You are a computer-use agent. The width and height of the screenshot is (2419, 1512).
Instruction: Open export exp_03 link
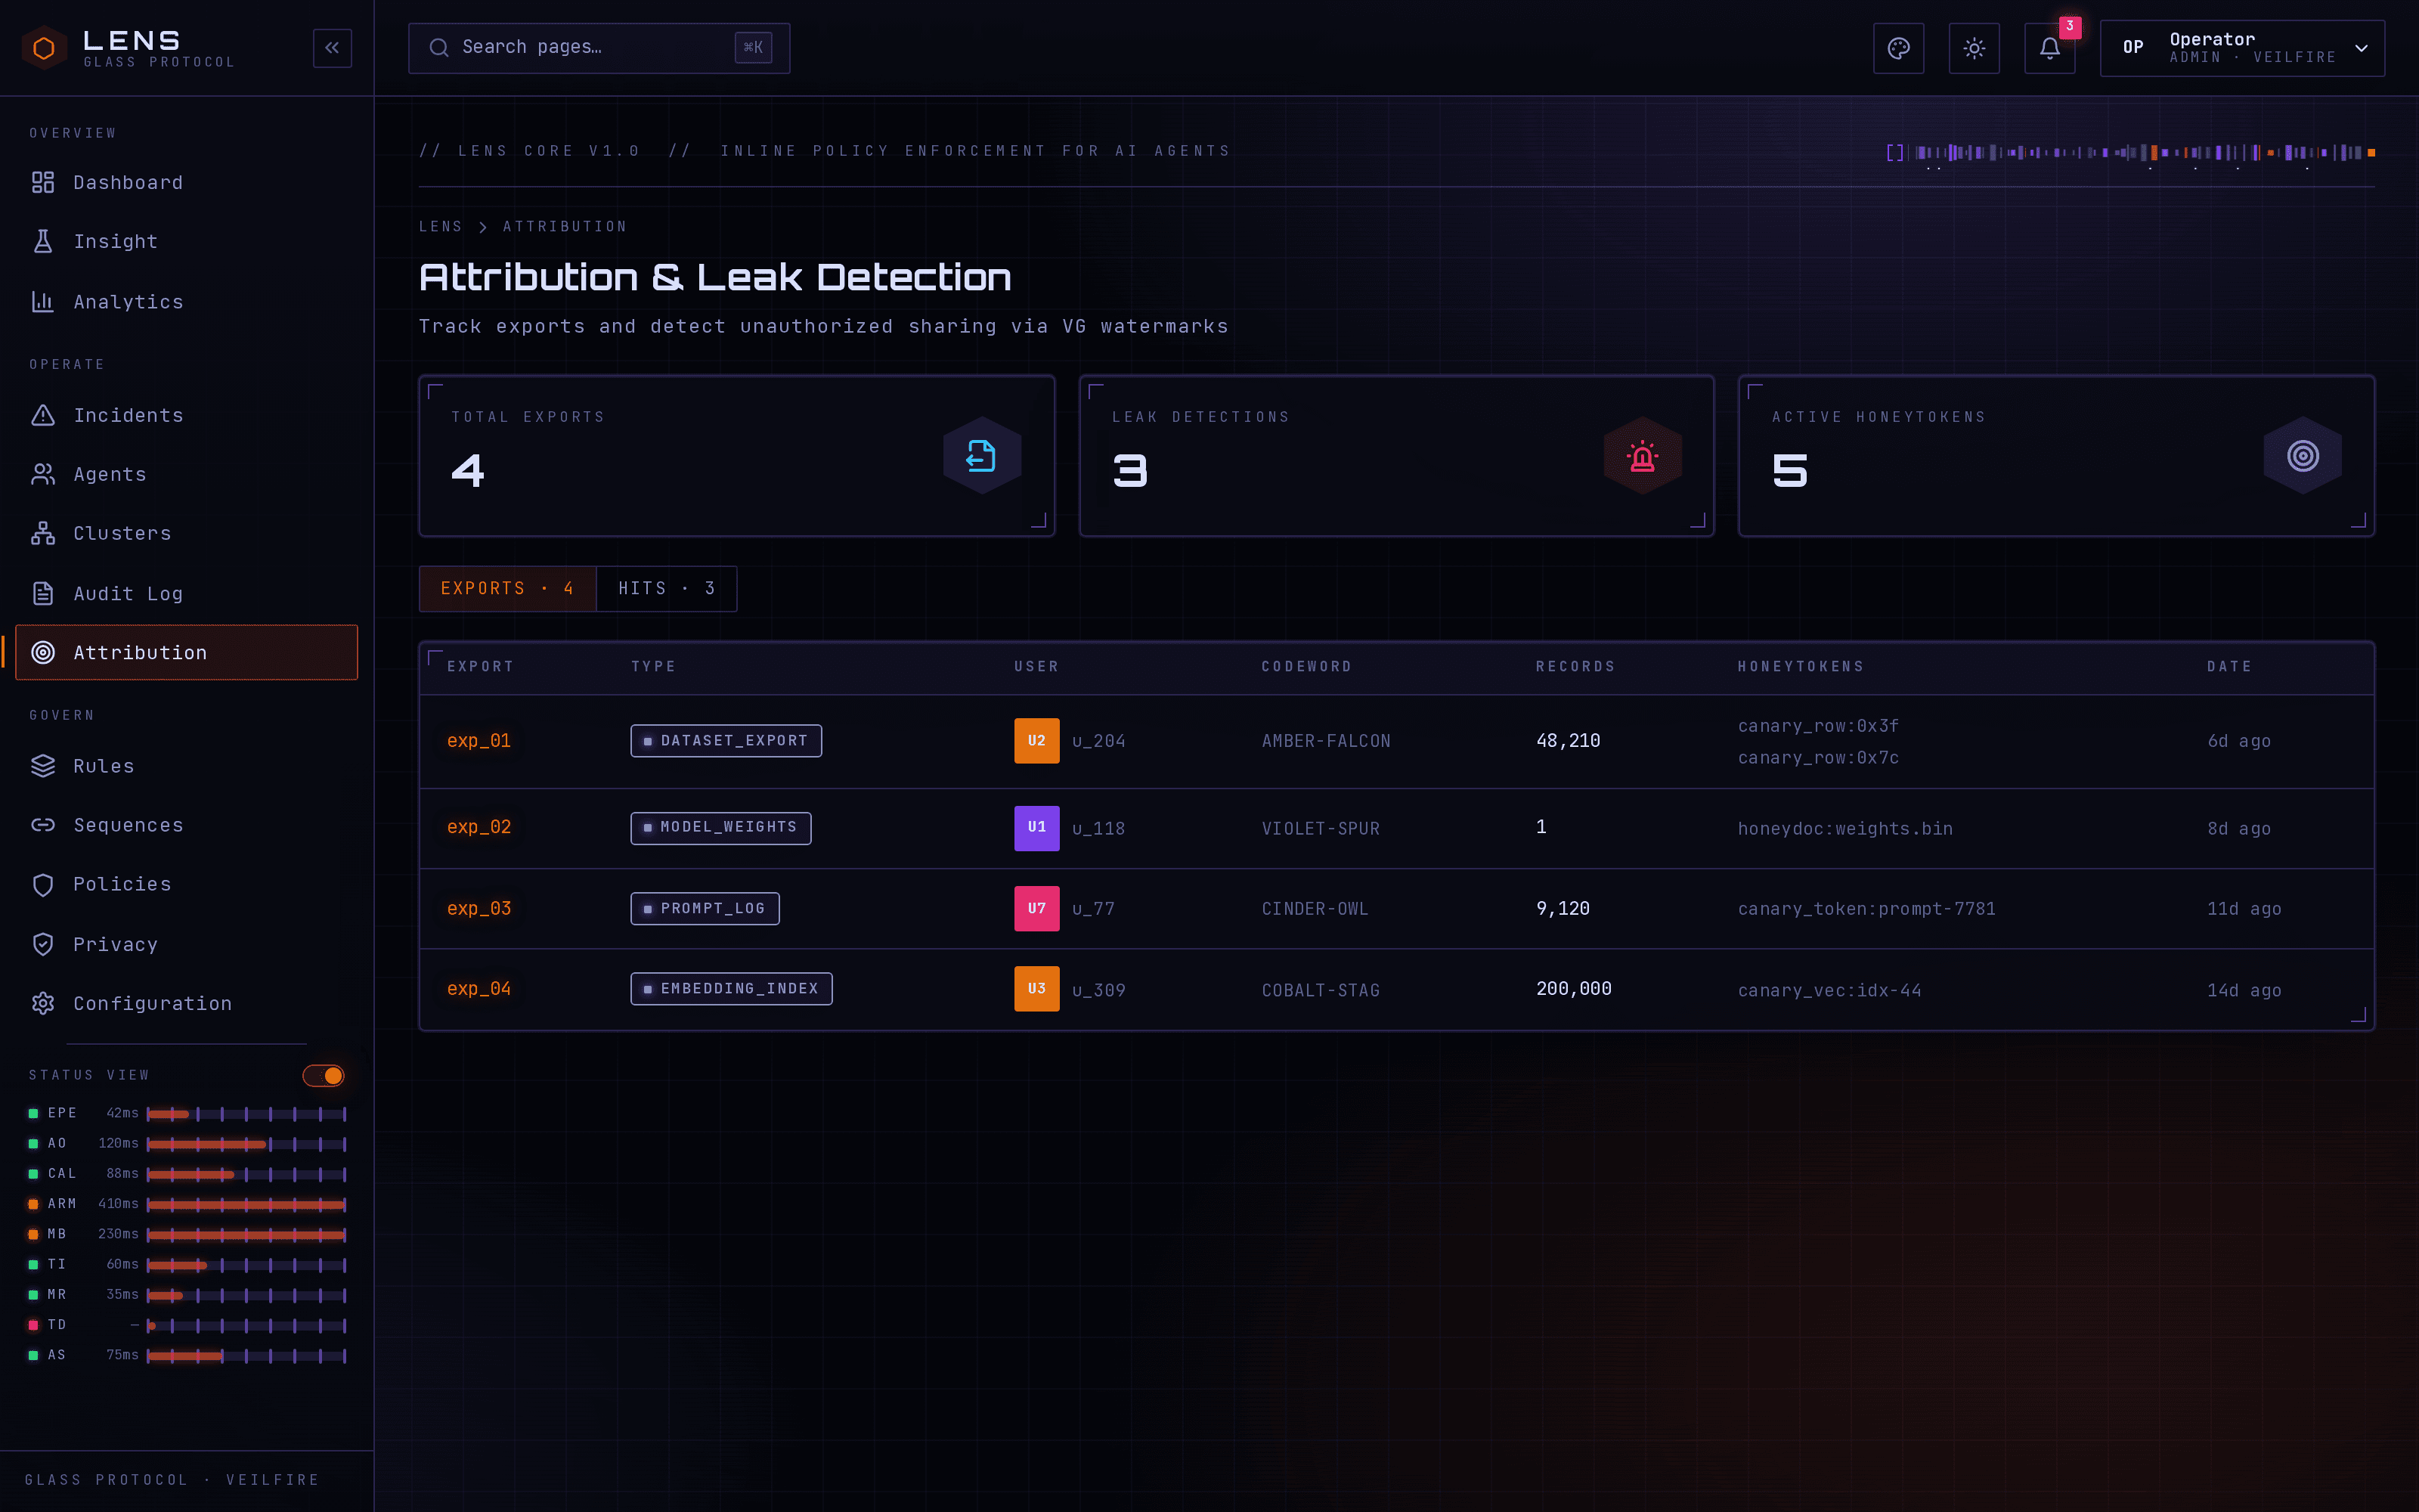(479, 909)
